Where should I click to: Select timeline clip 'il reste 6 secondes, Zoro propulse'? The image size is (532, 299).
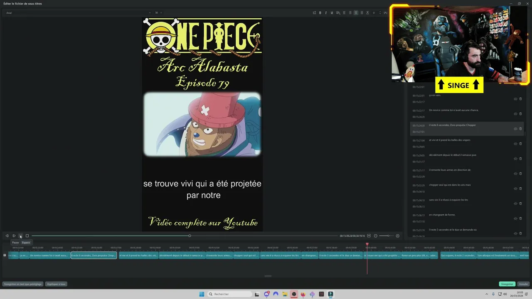tap(94, 255)
